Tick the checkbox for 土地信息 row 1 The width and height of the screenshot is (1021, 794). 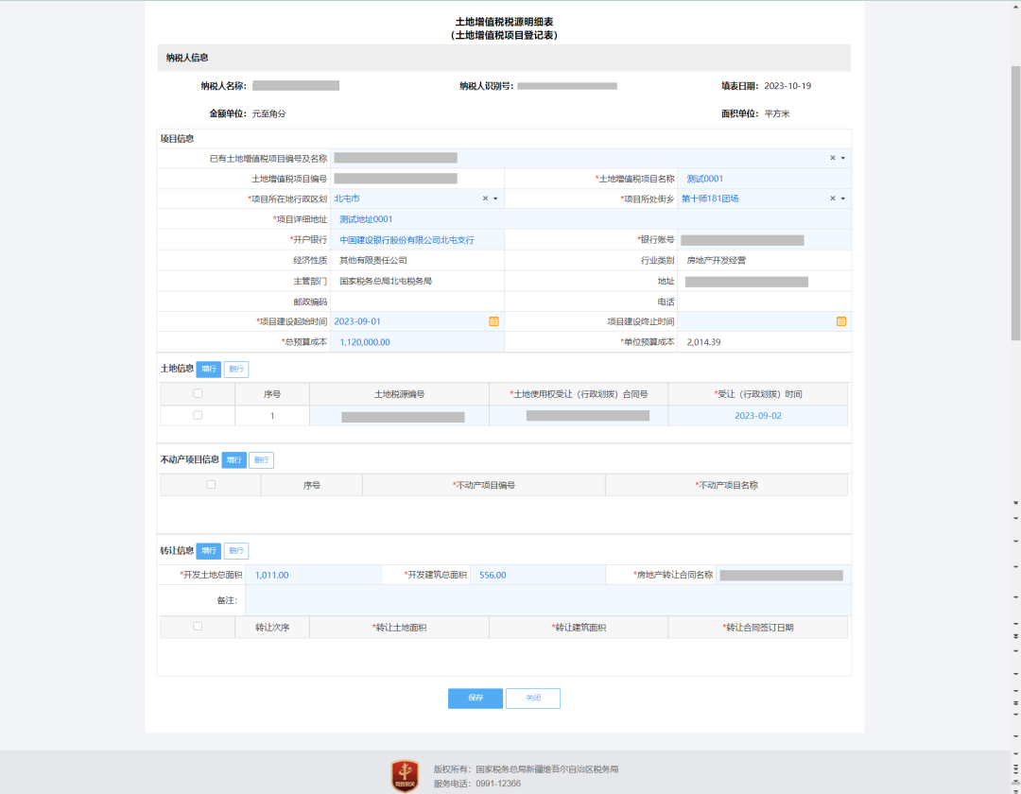[198, 415]
